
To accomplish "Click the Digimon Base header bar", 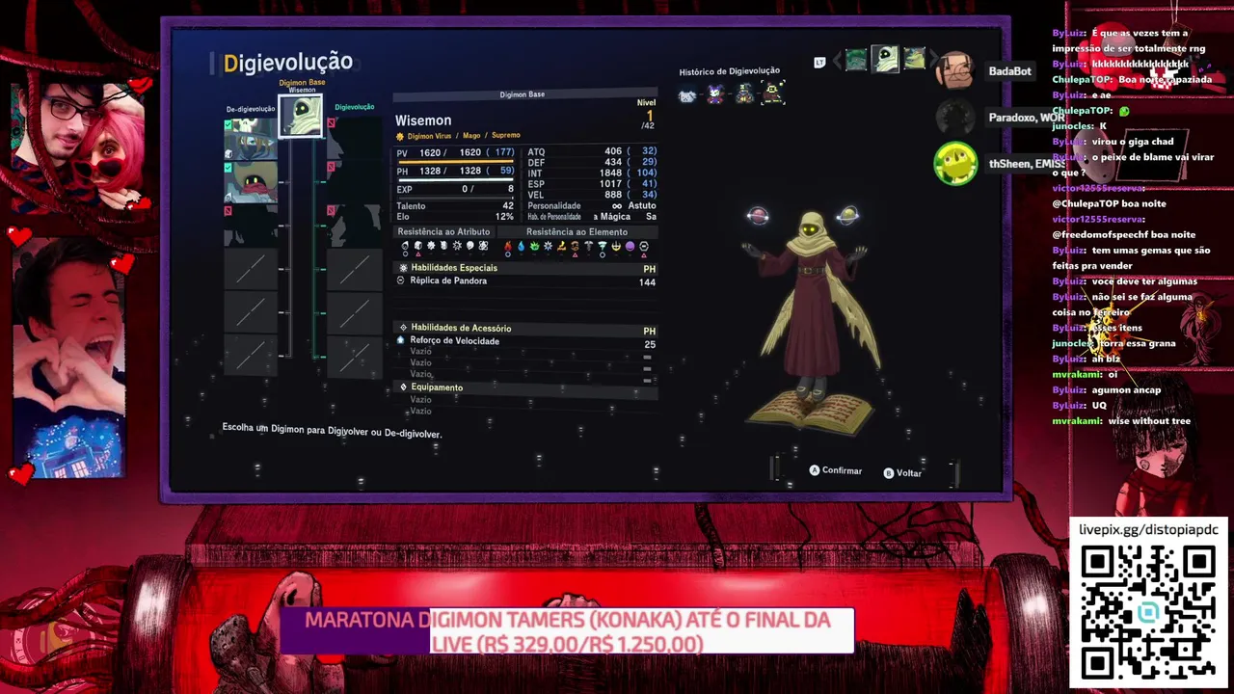I will tap(525, 94).
